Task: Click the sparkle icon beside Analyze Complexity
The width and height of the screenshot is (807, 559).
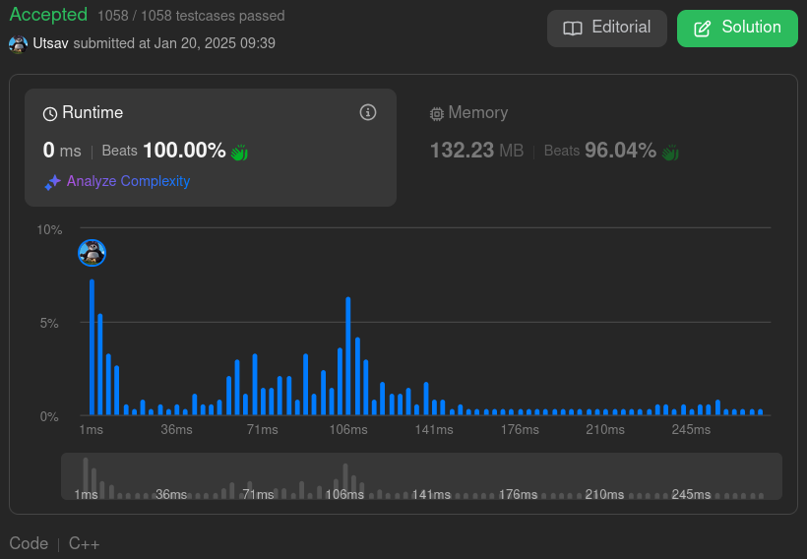Action: coord(52,182)
